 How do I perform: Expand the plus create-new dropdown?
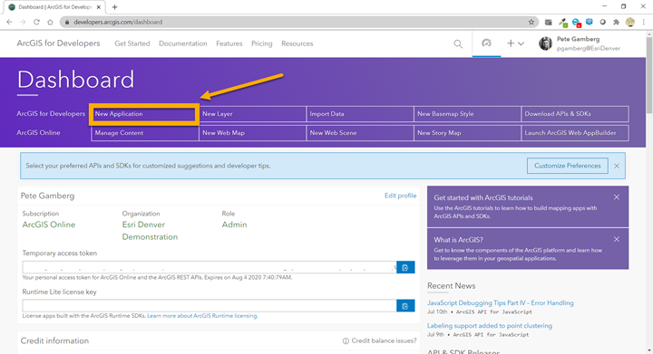point(515,43)
